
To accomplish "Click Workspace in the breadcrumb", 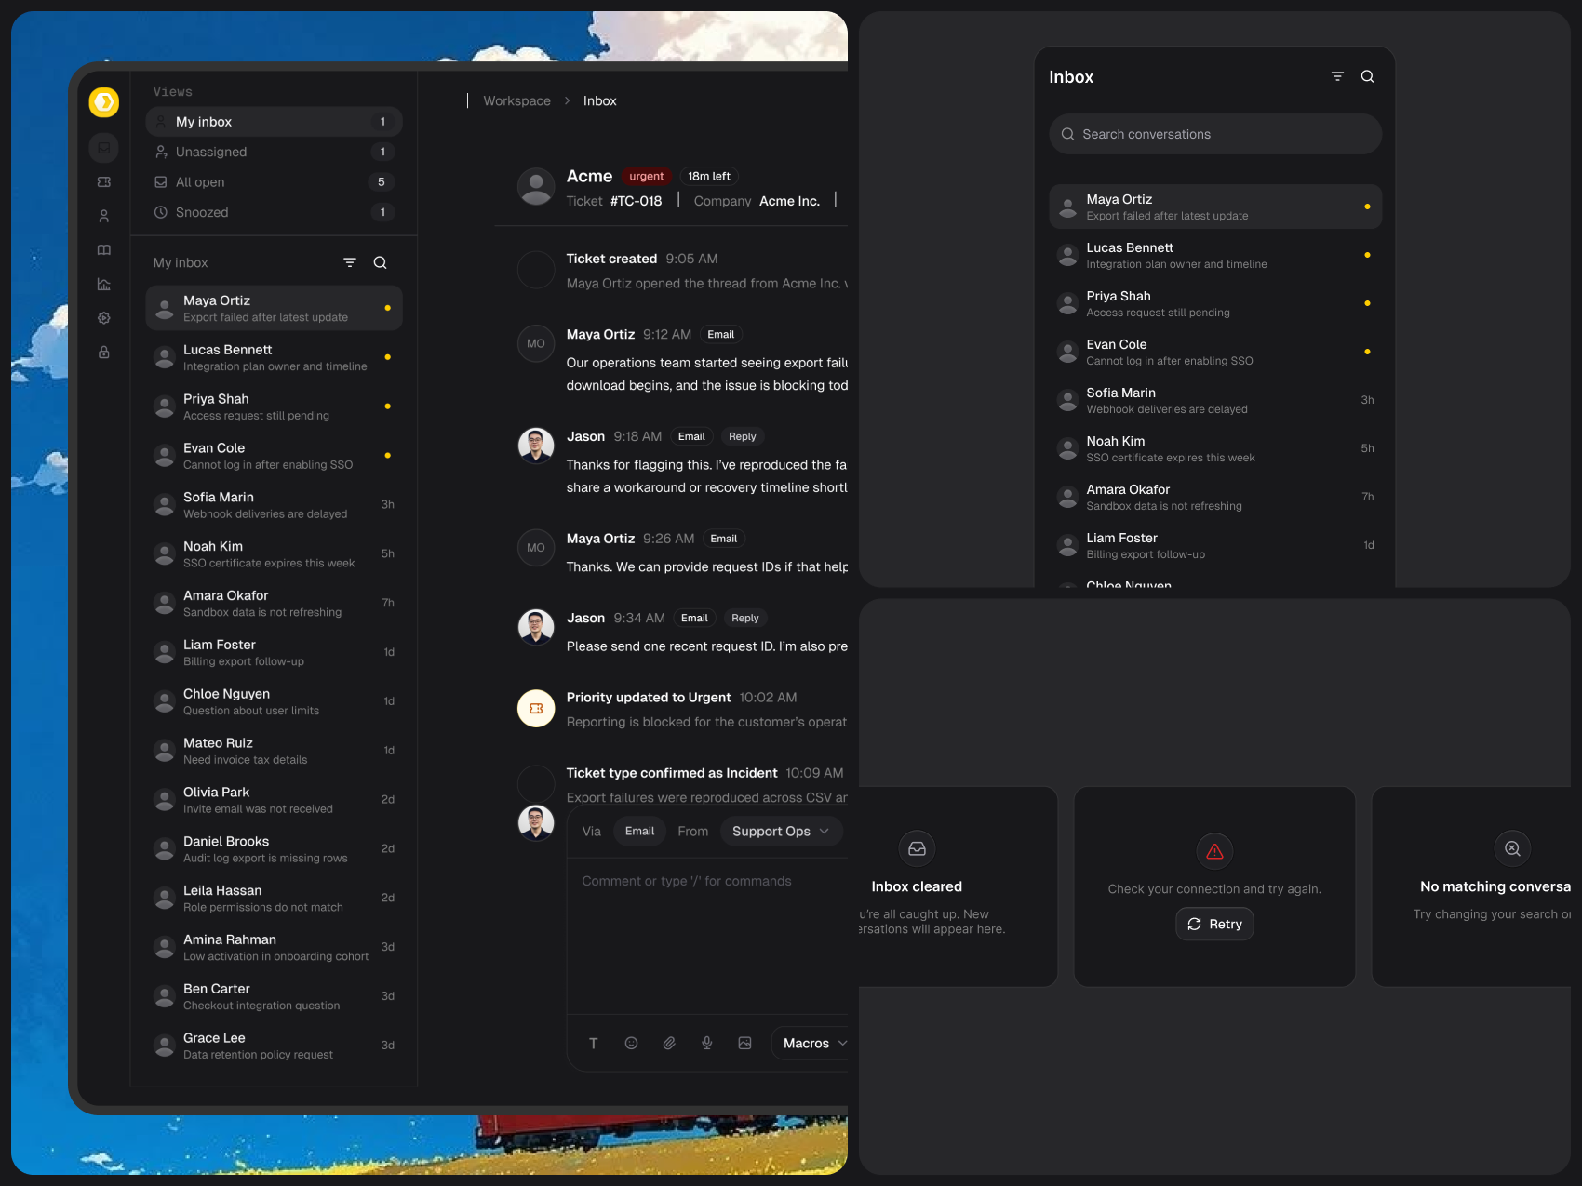I will coord(516,100).
